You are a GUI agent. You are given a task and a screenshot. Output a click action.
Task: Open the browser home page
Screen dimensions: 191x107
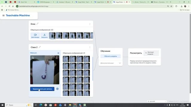[13, 6]
